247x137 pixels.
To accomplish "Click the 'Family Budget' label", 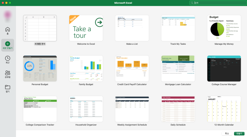I will (x=86, y=84).
